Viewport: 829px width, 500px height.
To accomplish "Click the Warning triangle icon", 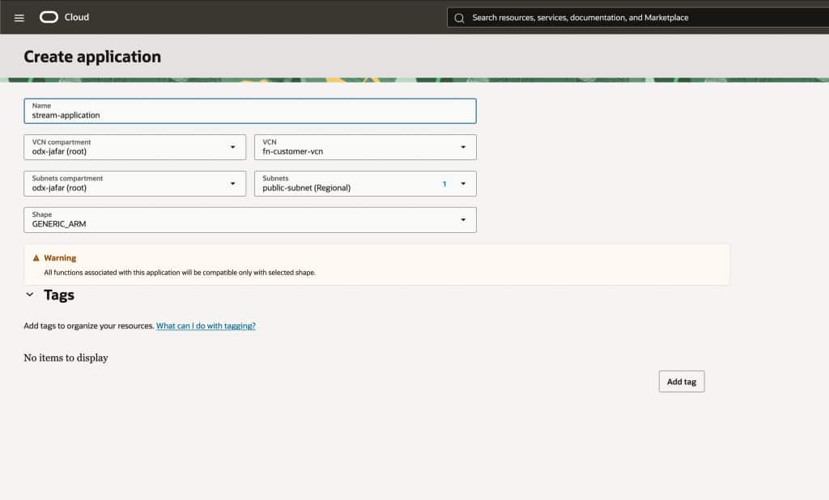I will click(x=36, y=258).
